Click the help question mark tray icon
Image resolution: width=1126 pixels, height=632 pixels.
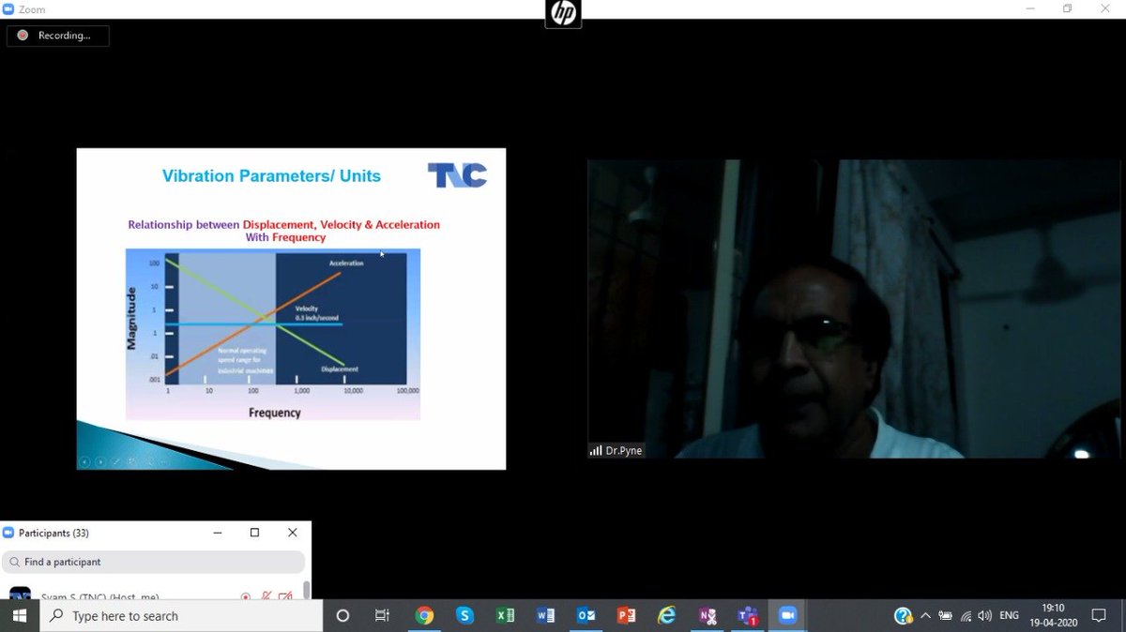click(x=903, y=616)
